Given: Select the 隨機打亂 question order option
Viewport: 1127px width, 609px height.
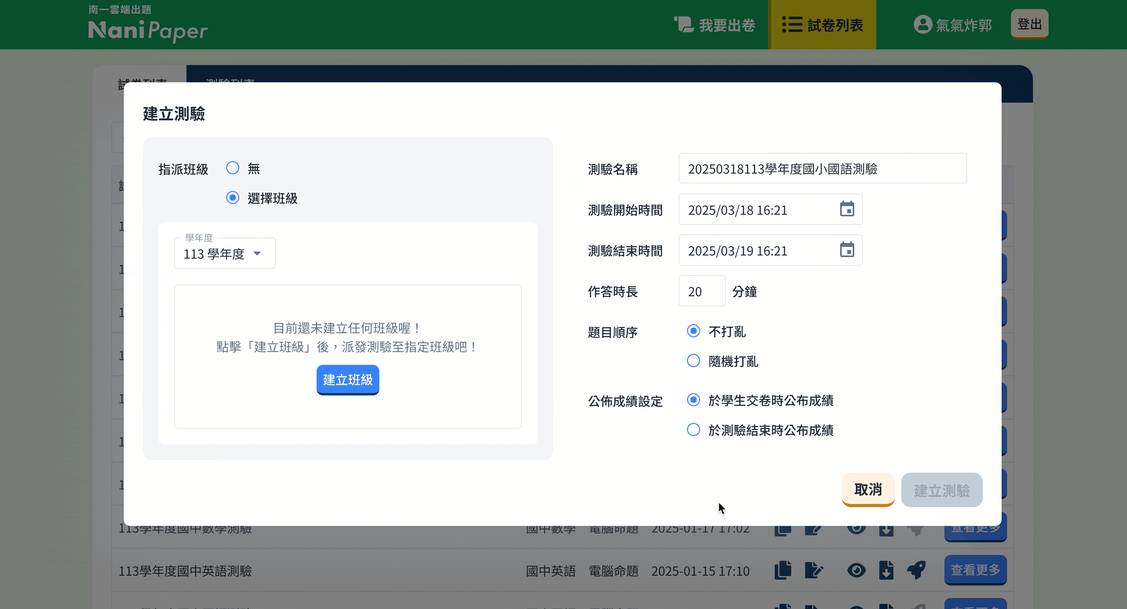Looking at the screenshot, I should click(x=694, y=361).
